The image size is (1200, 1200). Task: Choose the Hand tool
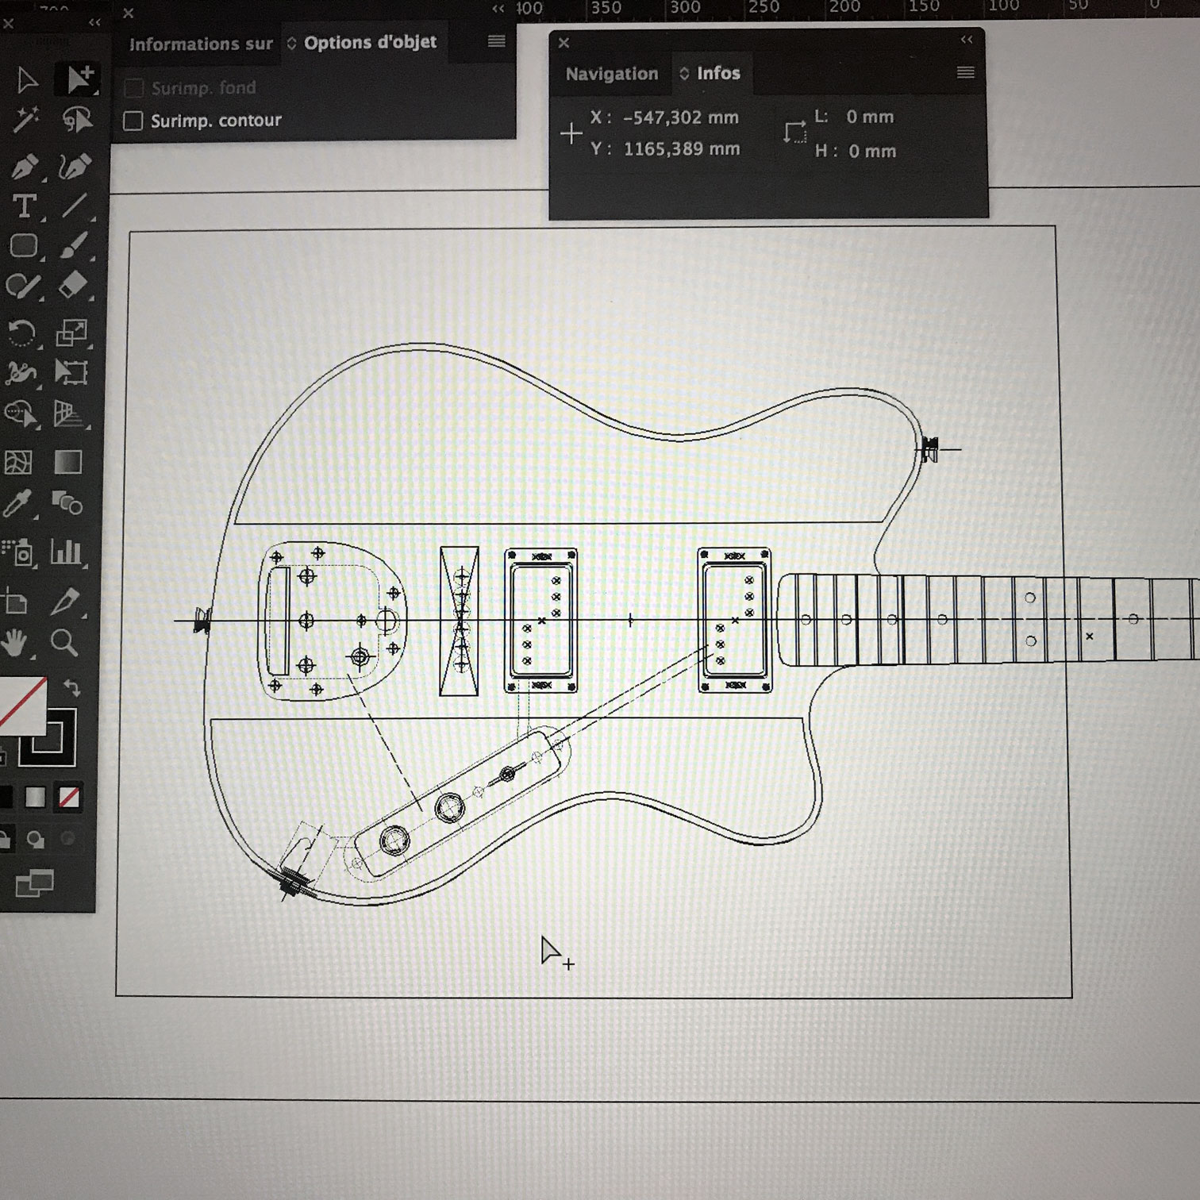[x=16, y=642]
